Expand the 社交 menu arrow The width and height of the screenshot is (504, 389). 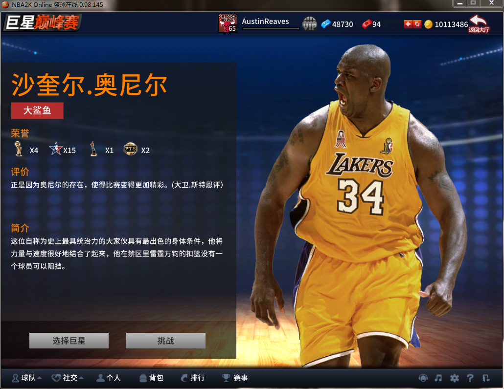click(81, 378)
